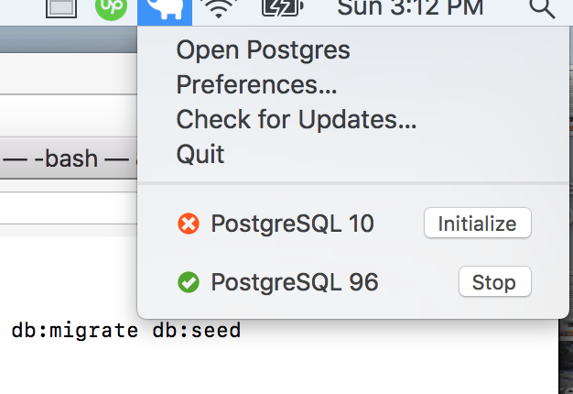The height and width of the screenshot is (394, 573).
Task: Click the PostgreSQL 10 server label
Action: (292, 224)
